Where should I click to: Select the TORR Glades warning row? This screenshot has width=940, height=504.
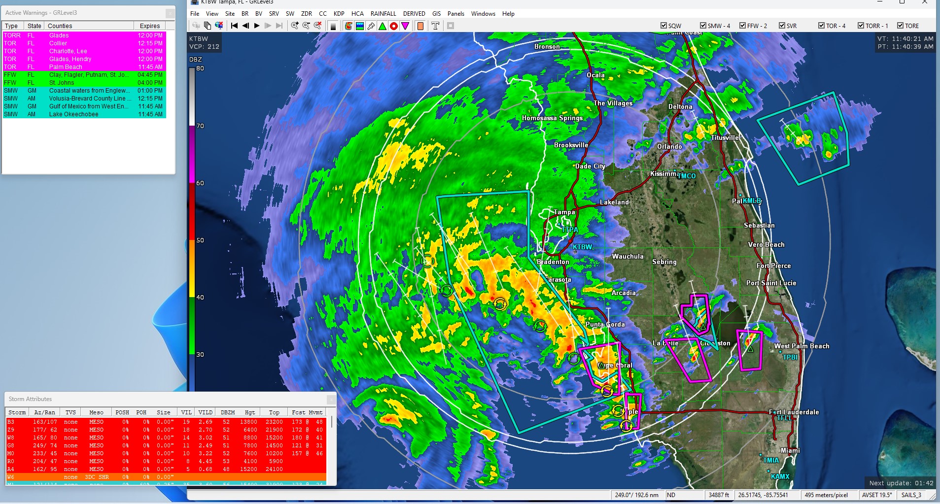[84, 35]
